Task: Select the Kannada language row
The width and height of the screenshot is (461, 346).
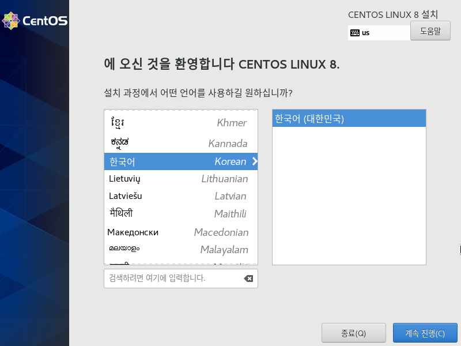Action: [x=181, y=143]
